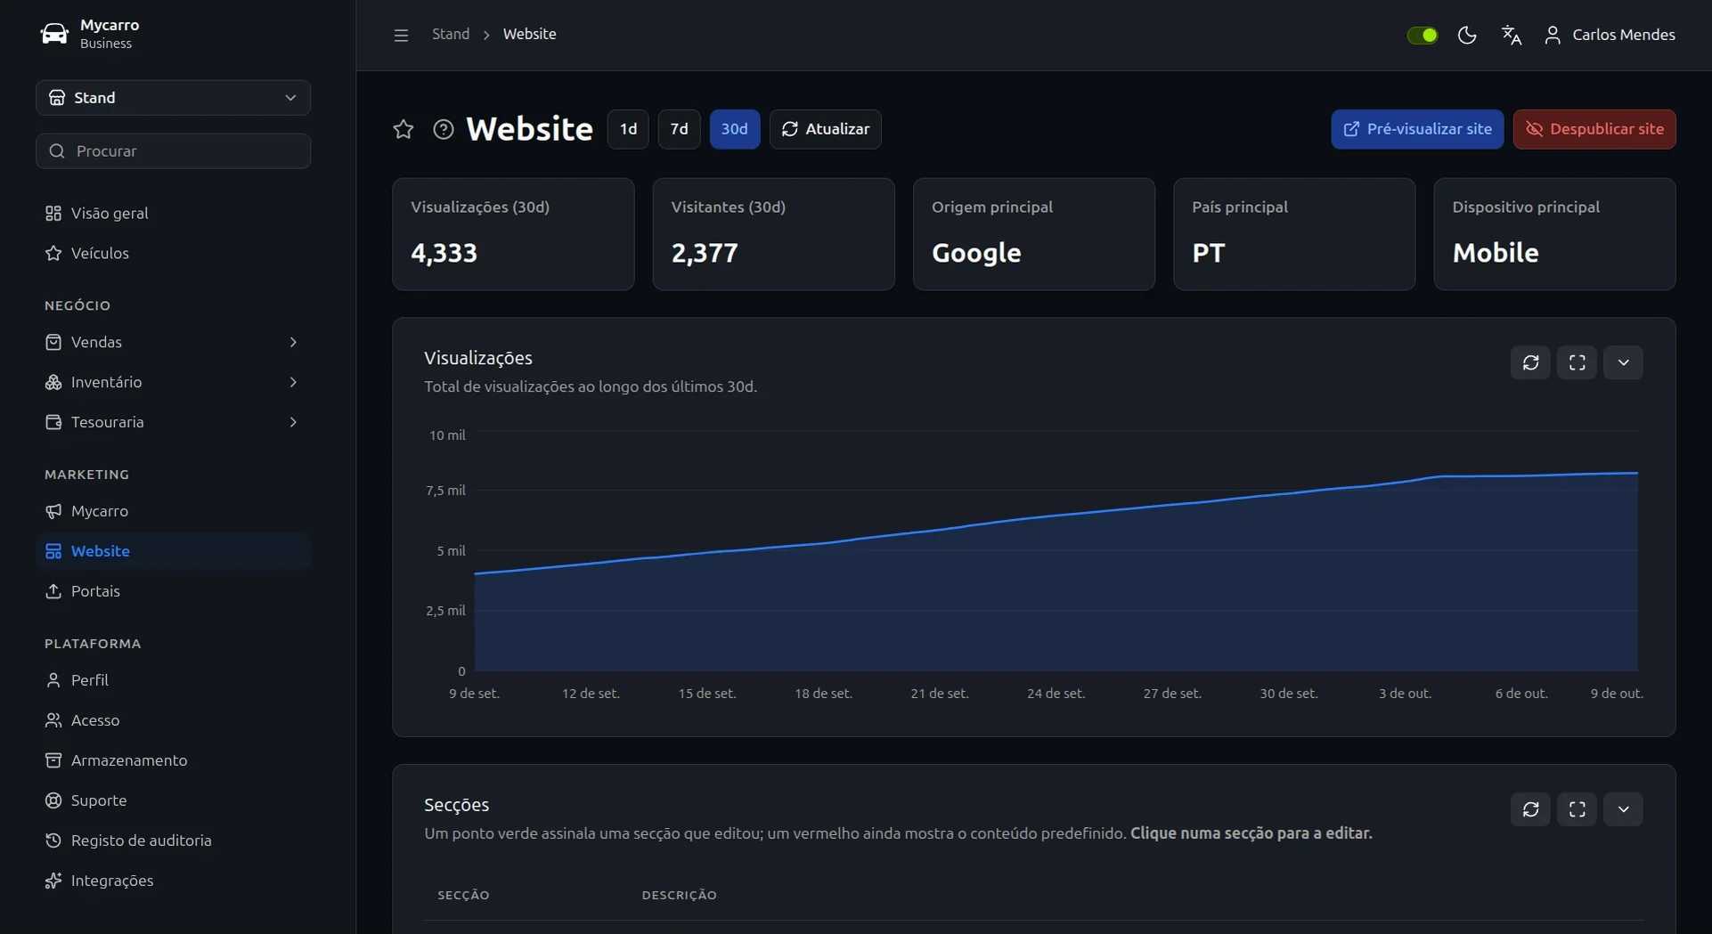Open Portais in the sidebar

coord(173,591)
